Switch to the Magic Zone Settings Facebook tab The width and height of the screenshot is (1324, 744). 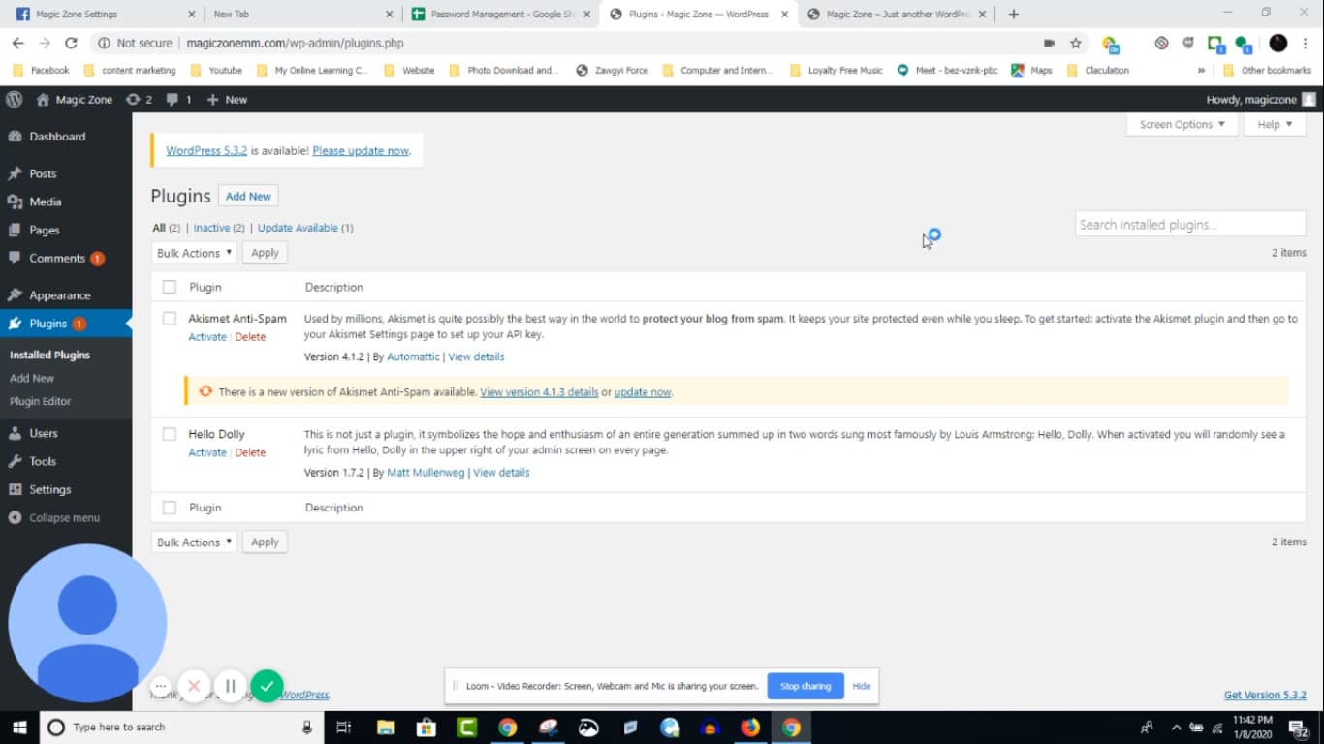pyautogui.click(x=104, y=15)
